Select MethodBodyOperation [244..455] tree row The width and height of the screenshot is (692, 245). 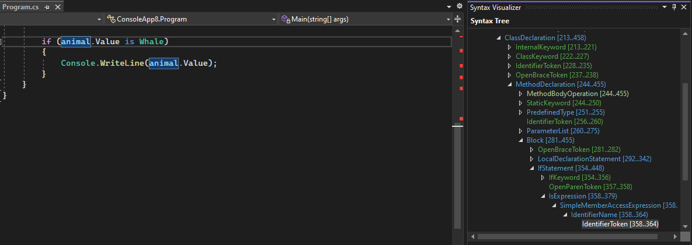click(578, 94)
